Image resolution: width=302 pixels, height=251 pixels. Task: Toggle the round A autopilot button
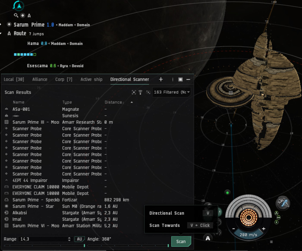[208, 238]
